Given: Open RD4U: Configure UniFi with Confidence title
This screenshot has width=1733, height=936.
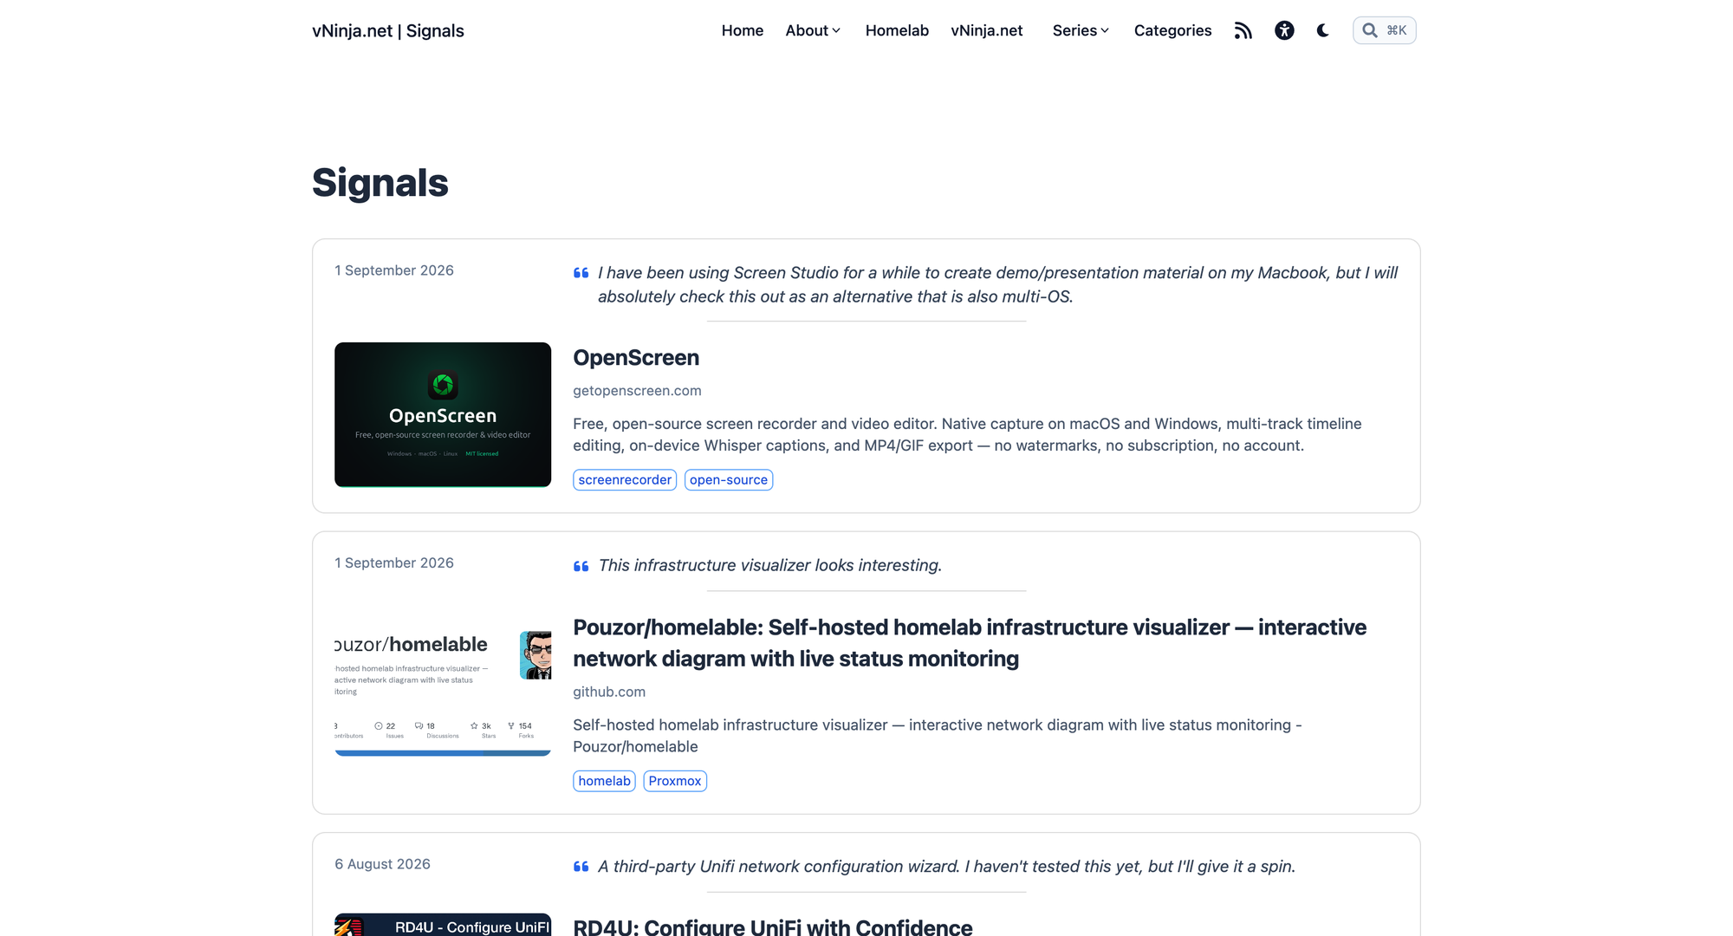Looking at the screenshot, I should 773,926.
